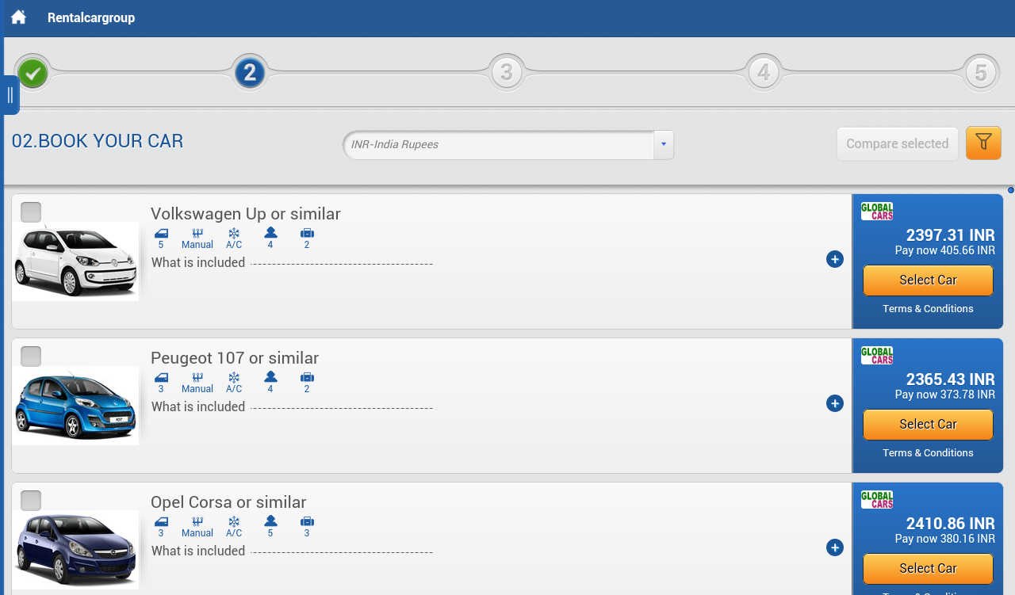
Task: Tick the Volkswagen Up compare checkbox
Action: (x=31, y=212)
